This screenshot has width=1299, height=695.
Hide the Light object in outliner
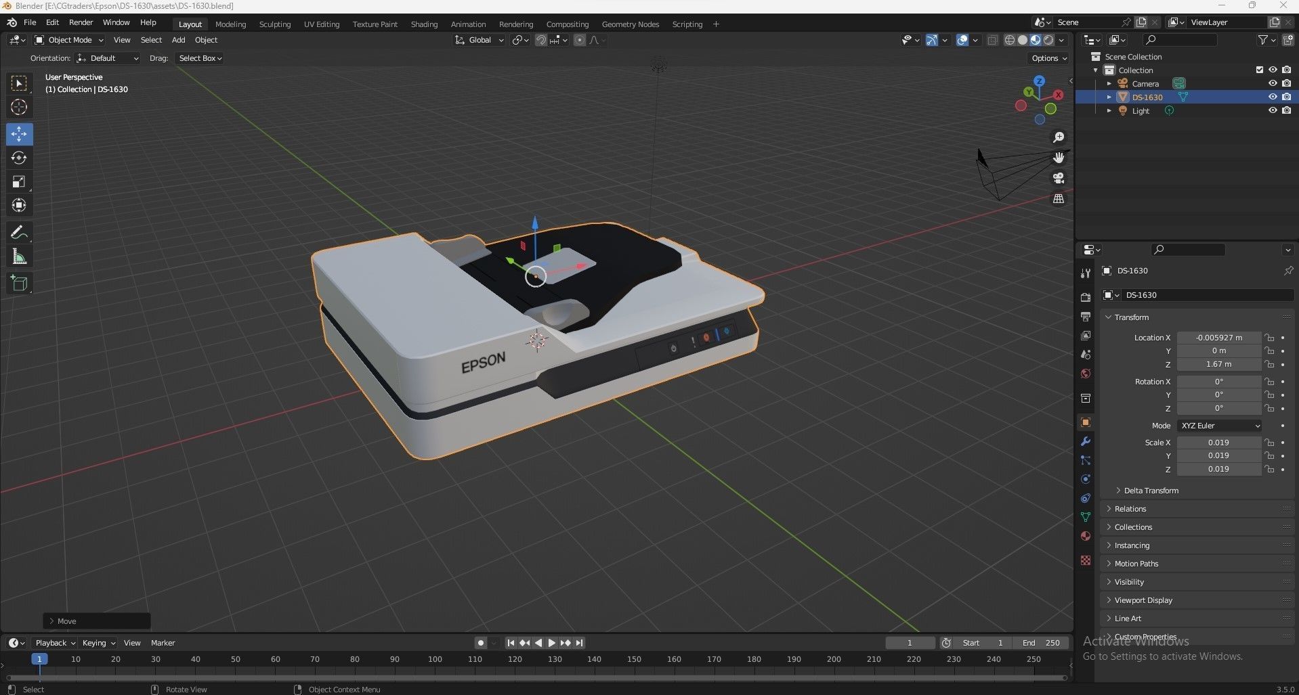1273,110
